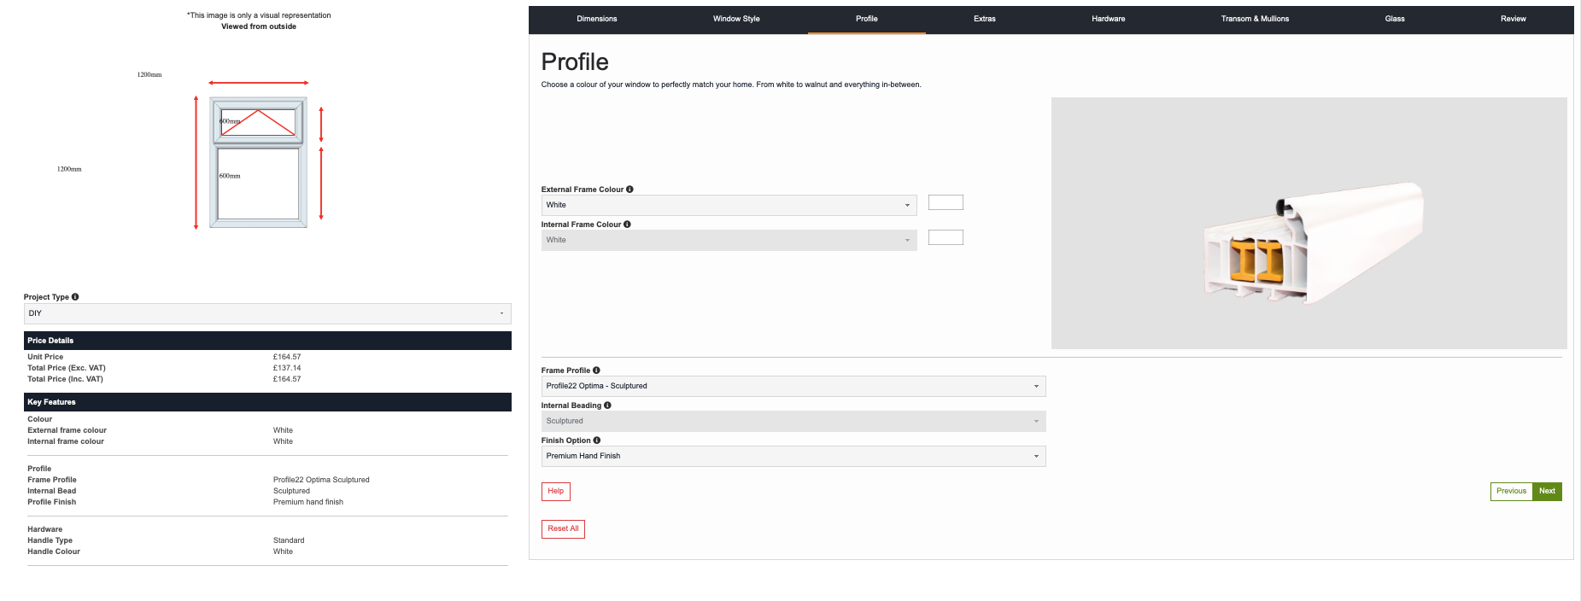Open the Glass tab

click(x=1394, y=19)
